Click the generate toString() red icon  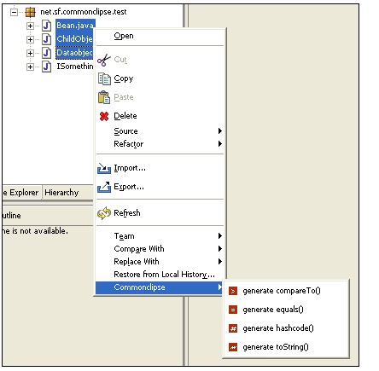tap(233, 347)
